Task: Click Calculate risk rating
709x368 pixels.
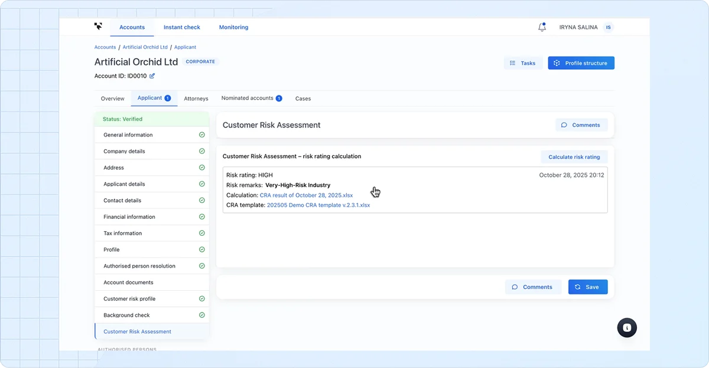Action: pos(574,157)
